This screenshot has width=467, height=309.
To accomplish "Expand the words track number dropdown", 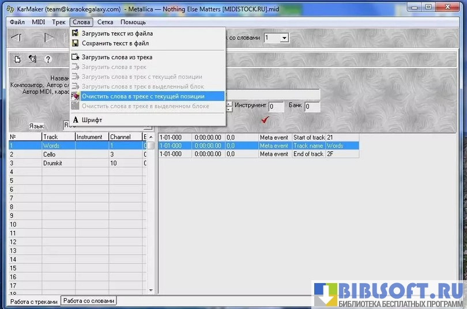I will pyautogui.click(x=284, y=38).
